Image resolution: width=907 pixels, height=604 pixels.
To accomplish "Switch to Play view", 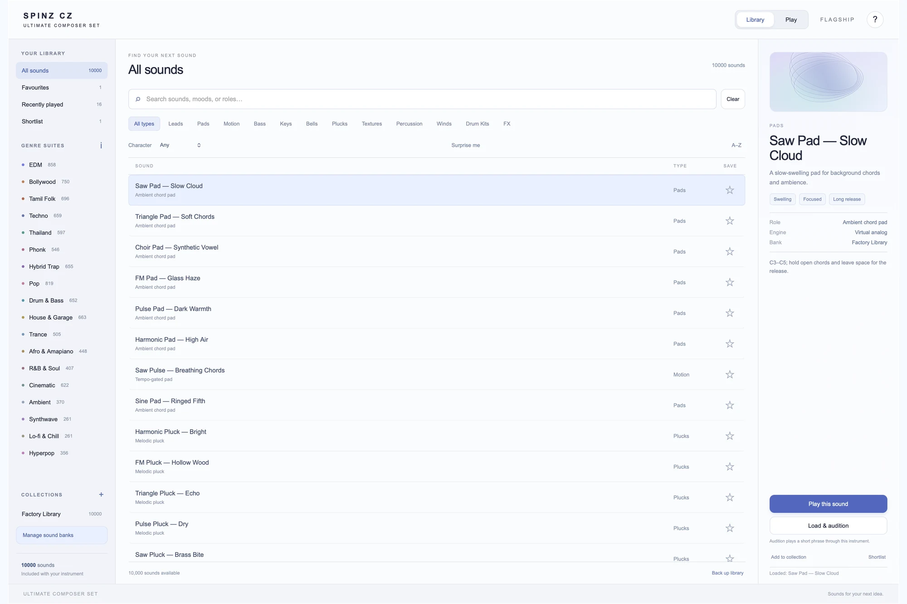I will coord(791,20).
